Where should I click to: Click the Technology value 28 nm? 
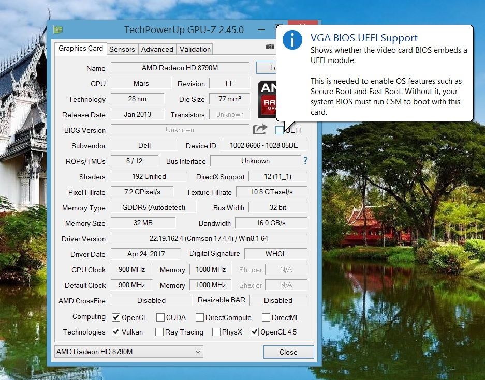(x=137, y=99)
